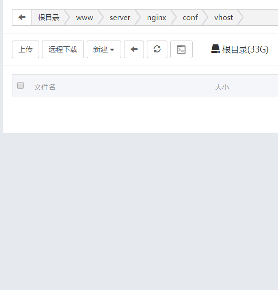Viewport: 278px width, 290px height.
Task: Click the back arrow button beside 新建
Action: [x=134, y=50]
